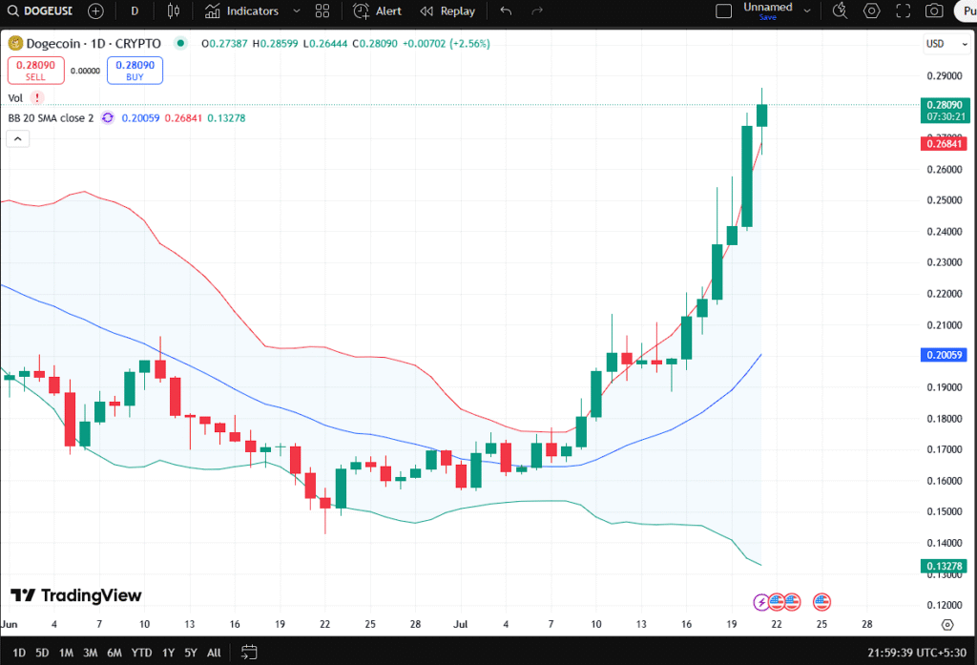
Task: Save the Unnamed chart layout
Action: (x=768, y=17)
